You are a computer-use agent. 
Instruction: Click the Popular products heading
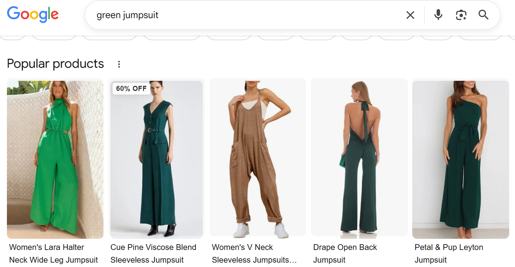pyautogui.click(x=56, y=64)
